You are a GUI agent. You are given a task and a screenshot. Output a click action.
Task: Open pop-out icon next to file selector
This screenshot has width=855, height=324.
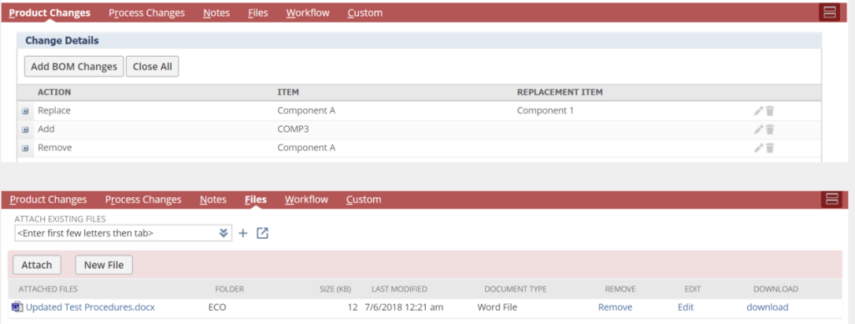point(262,233)
